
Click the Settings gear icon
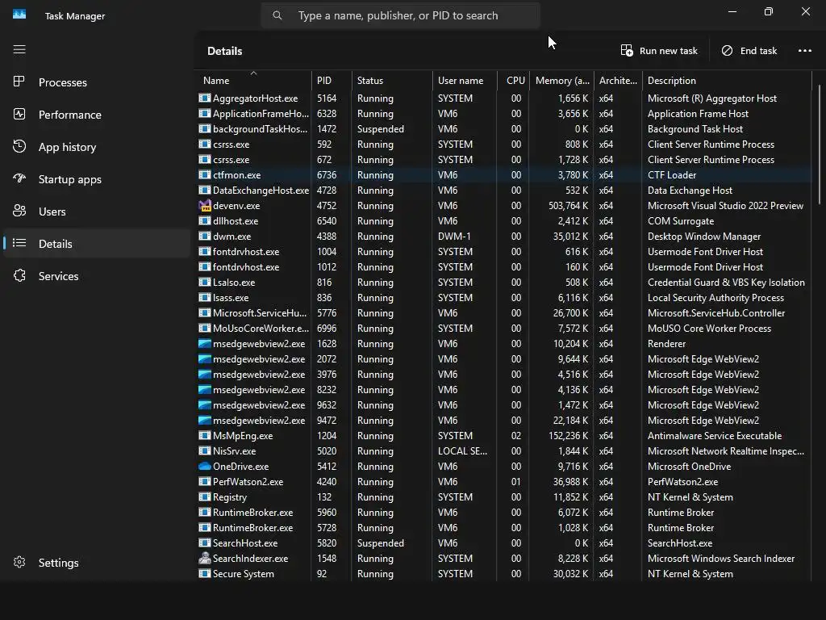[x=19, y=562]
